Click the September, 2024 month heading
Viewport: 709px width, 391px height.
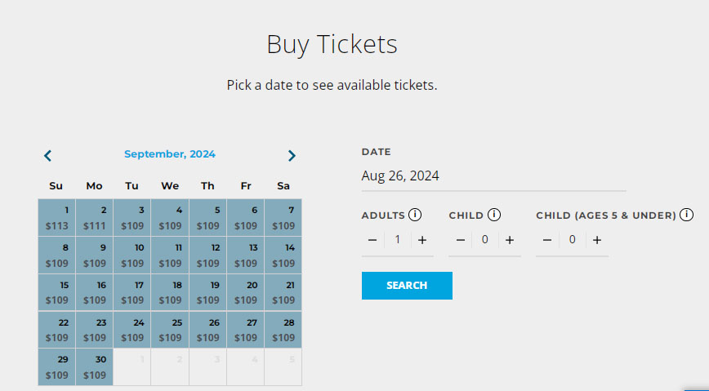pyautogui.click(x=170, y=154)
